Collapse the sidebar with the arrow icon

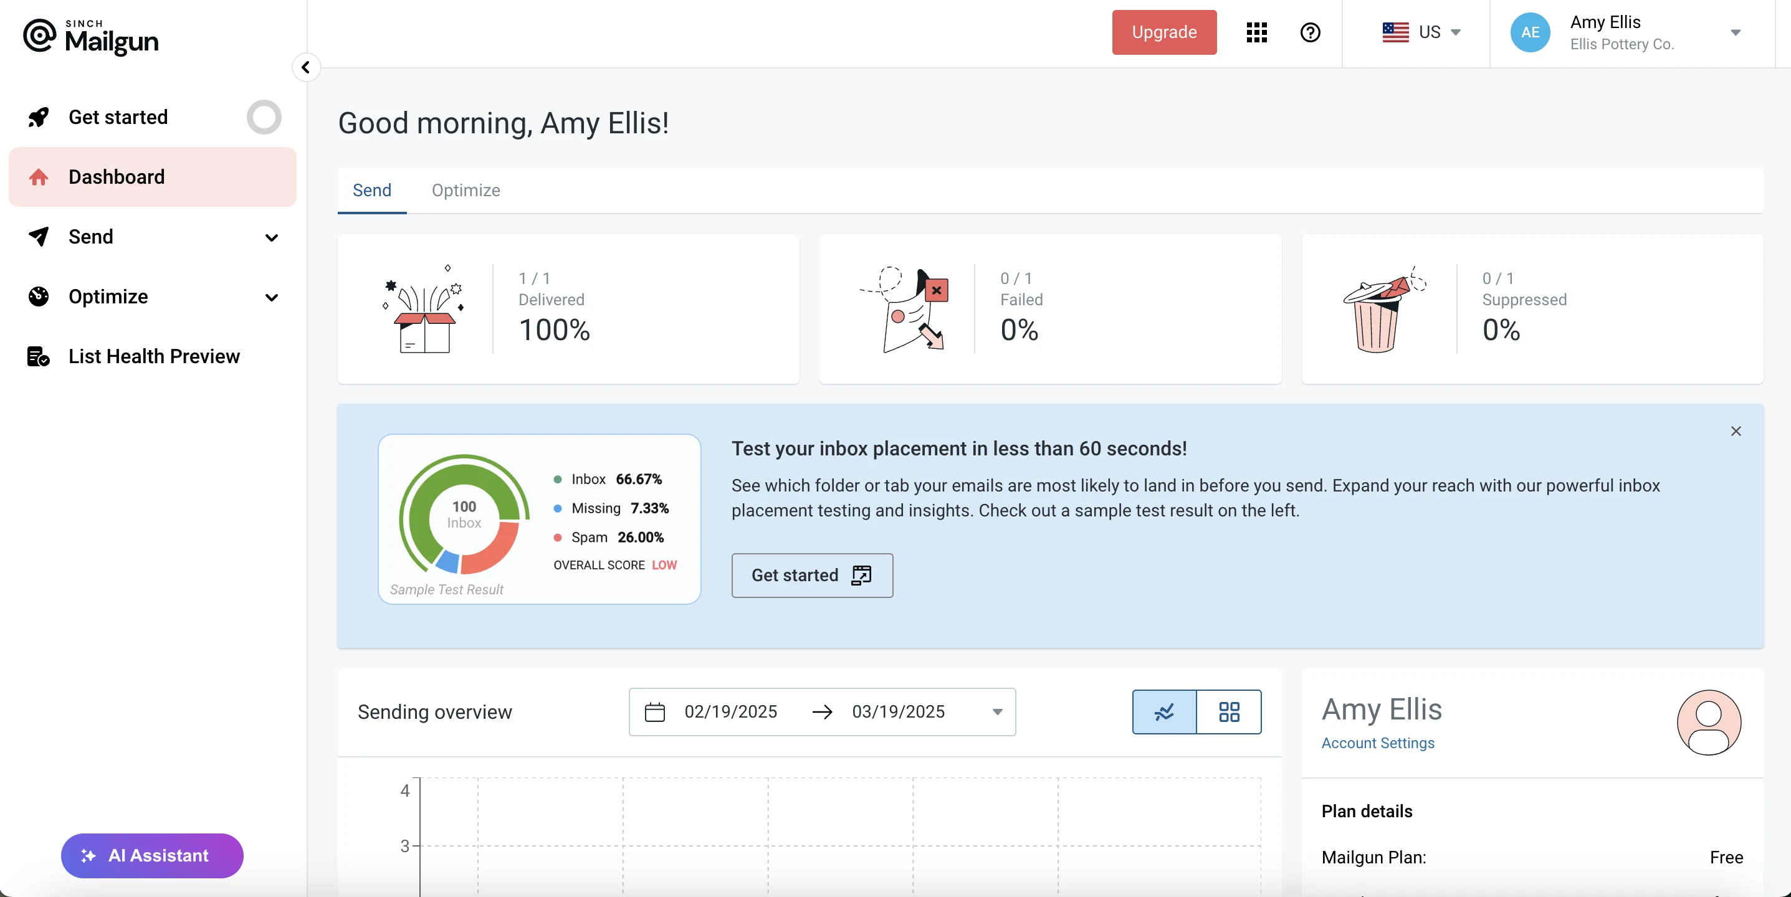click(x=306, y=67)
